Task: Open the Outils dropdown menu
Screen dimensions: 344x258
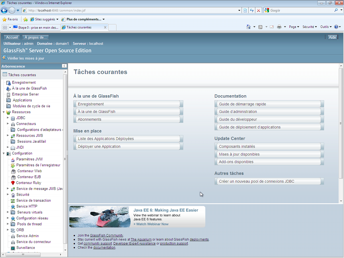Action: tap(326, 27)
